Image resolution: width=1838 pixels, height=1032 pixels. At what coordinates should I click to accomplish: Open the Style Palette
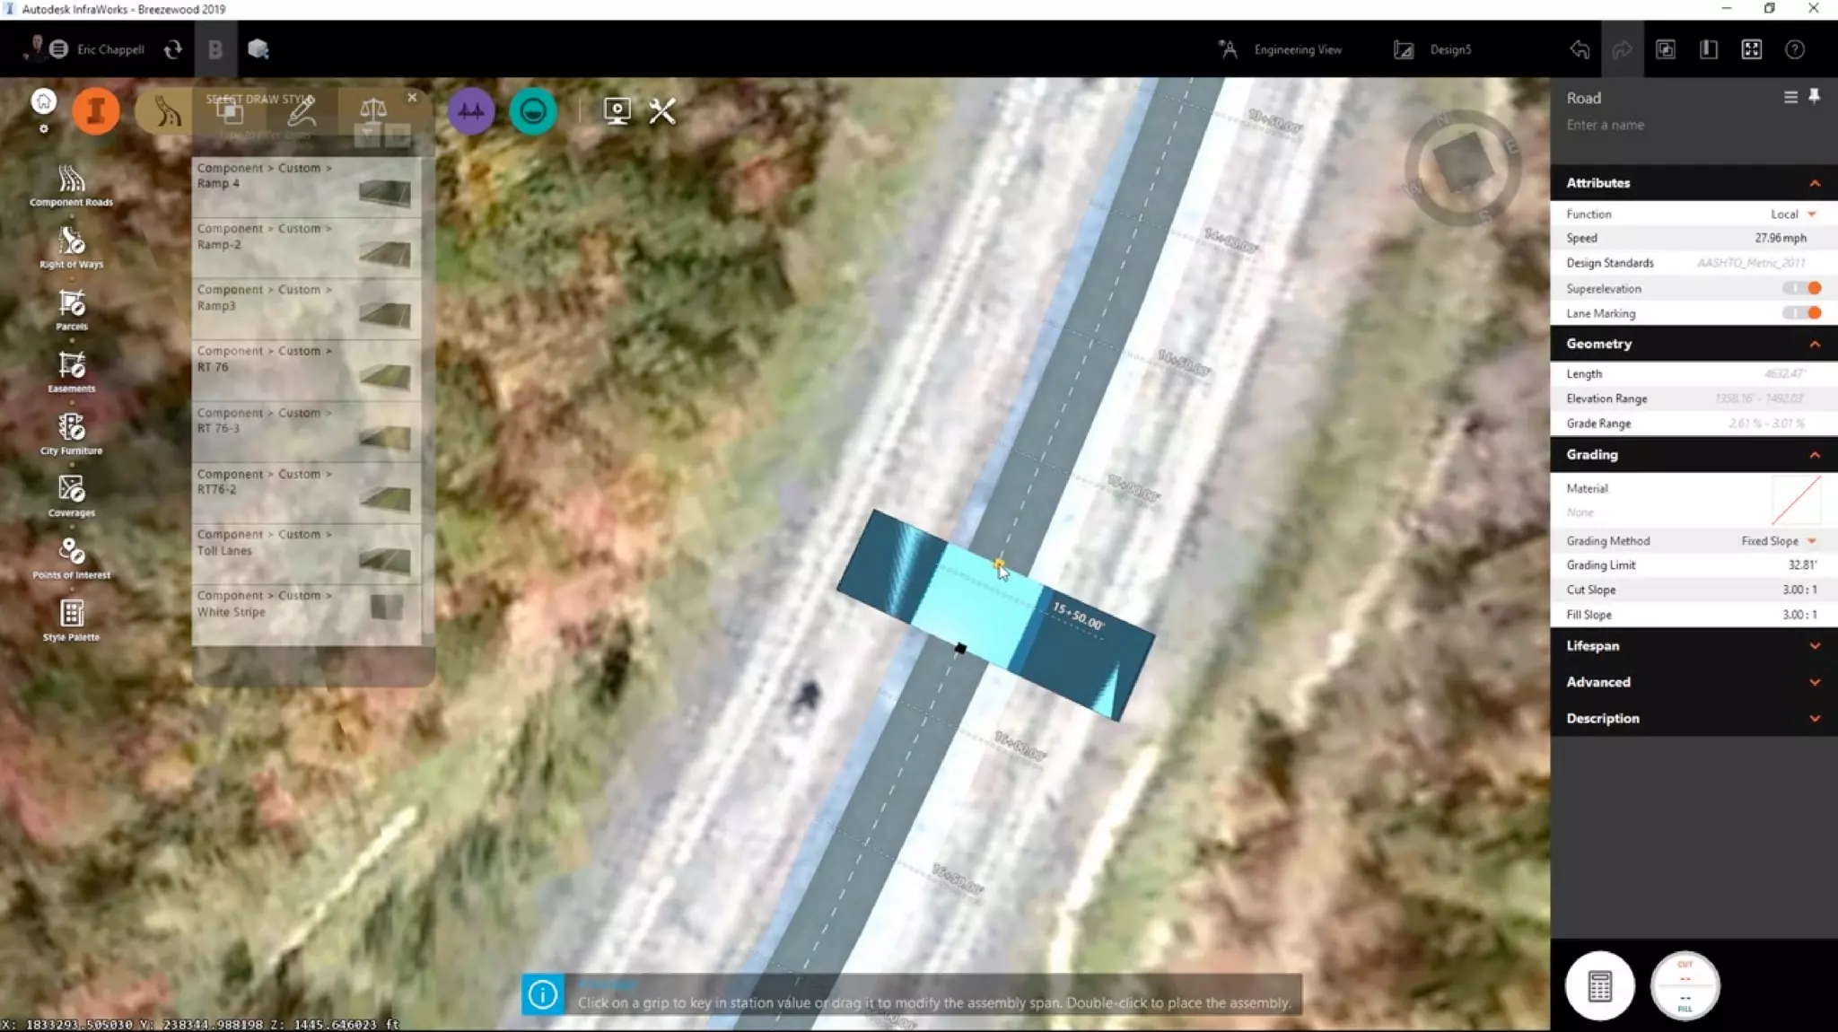71,617
